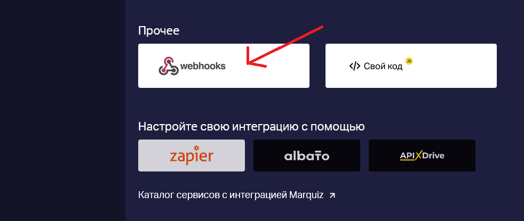
Task: Click the dark left sidebar panel
Action: tap(62, 110)
